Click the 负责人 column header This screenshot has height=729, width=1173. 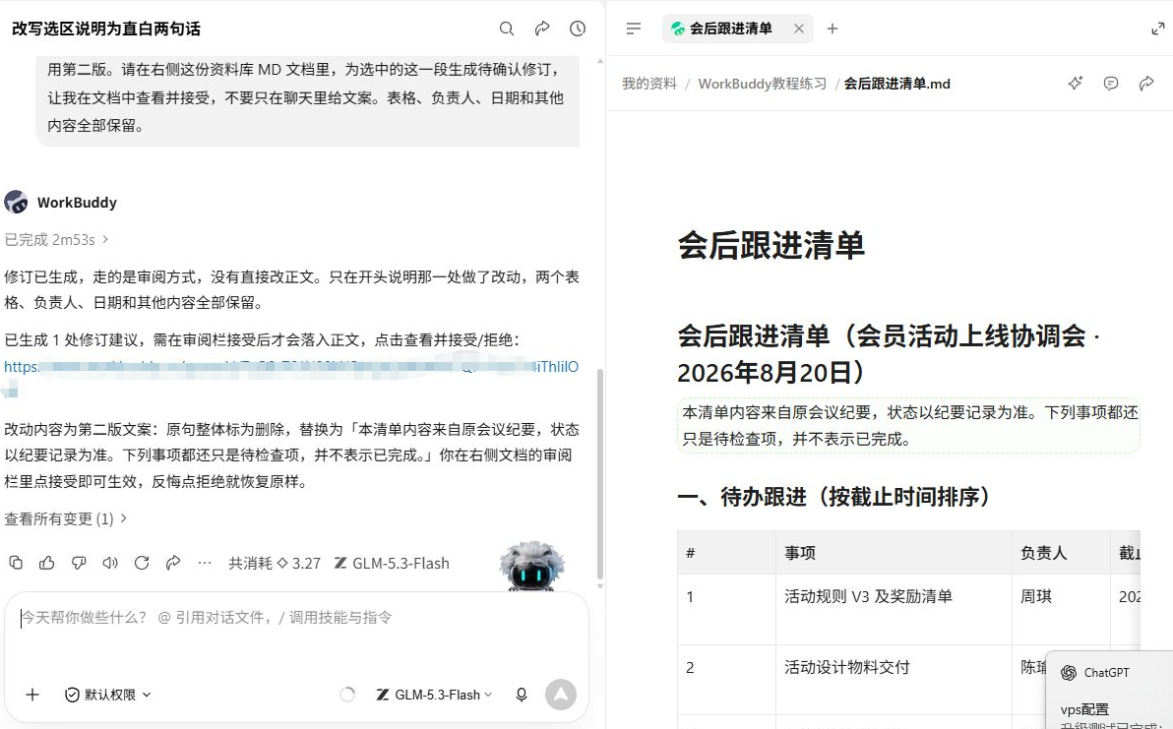coord(1061,553)
